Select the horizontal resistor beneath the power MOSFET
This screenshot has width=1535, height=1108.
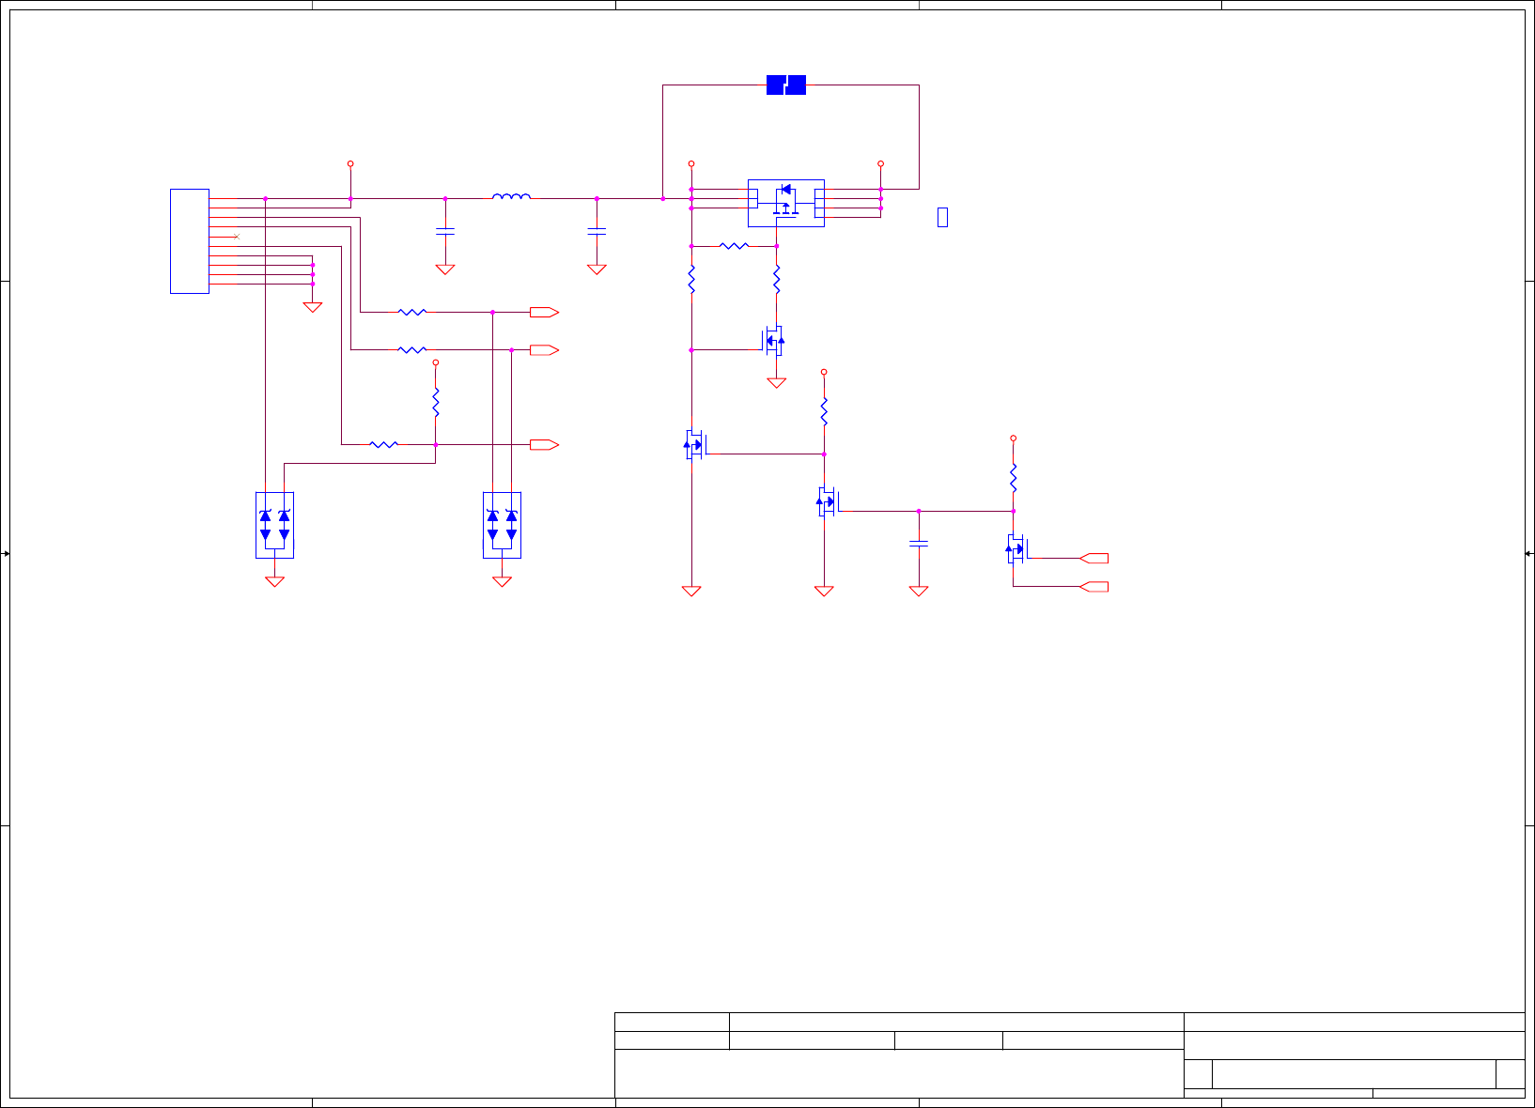[x=734, y=246]
